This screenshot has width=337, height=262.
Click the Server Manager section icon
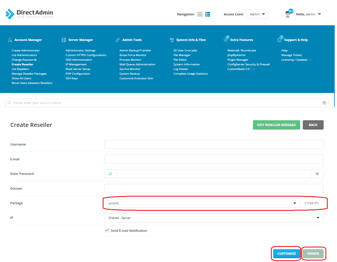[x=64, y=40]
